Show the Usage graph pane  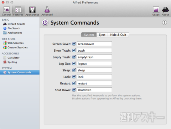click(x=156, y=11)
